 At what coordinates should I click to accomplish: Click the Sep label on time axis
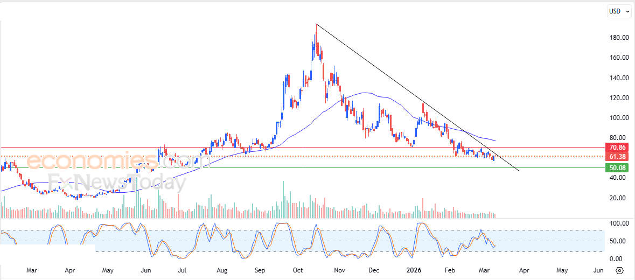260,270
